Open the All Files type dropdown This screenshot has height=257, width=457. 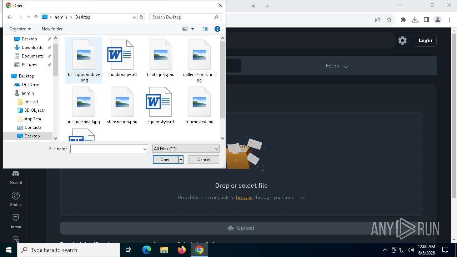pos(186,149)
